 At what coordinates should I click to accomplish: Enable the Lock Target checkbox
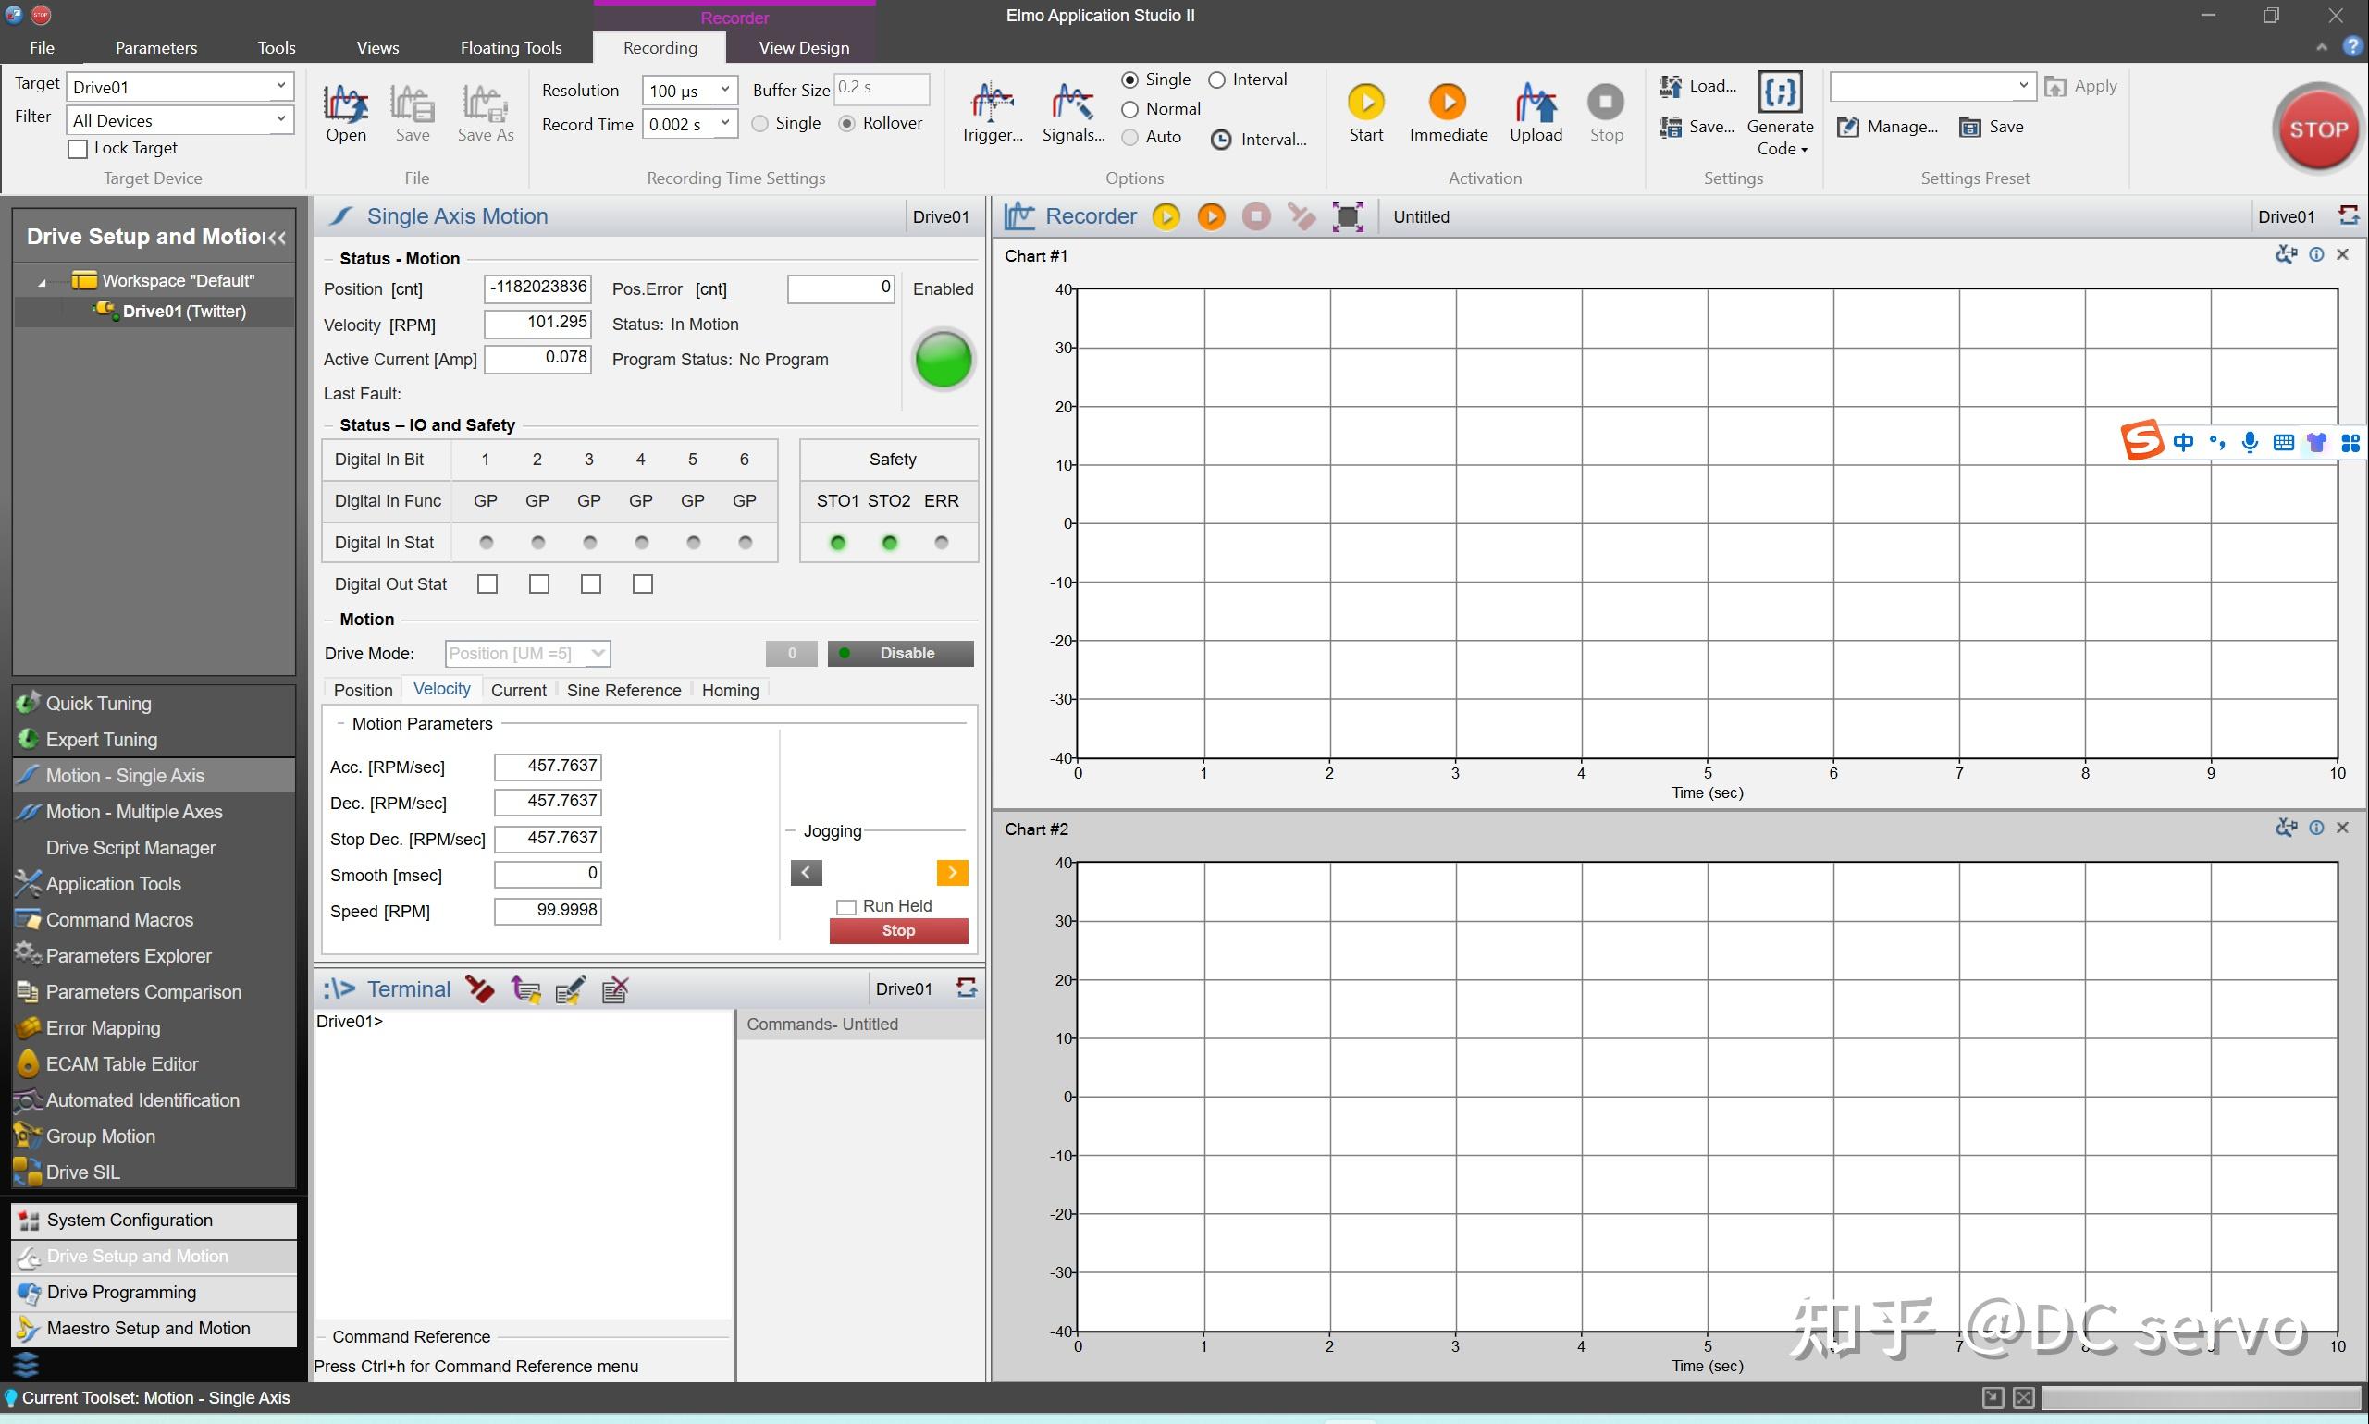79,149
